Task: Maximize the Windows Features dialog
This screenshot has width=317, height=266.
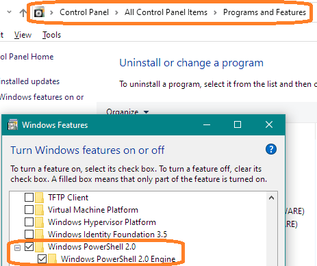Action: point(238,124)
